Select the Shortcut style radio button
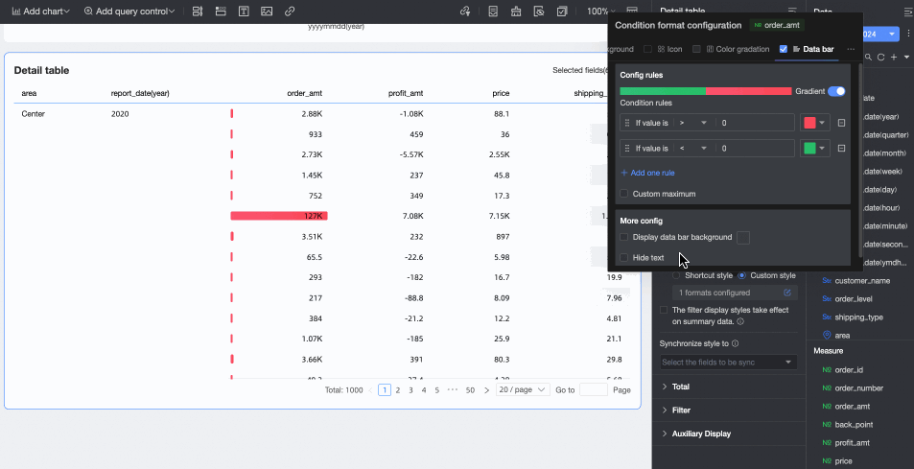 [676, 275]
